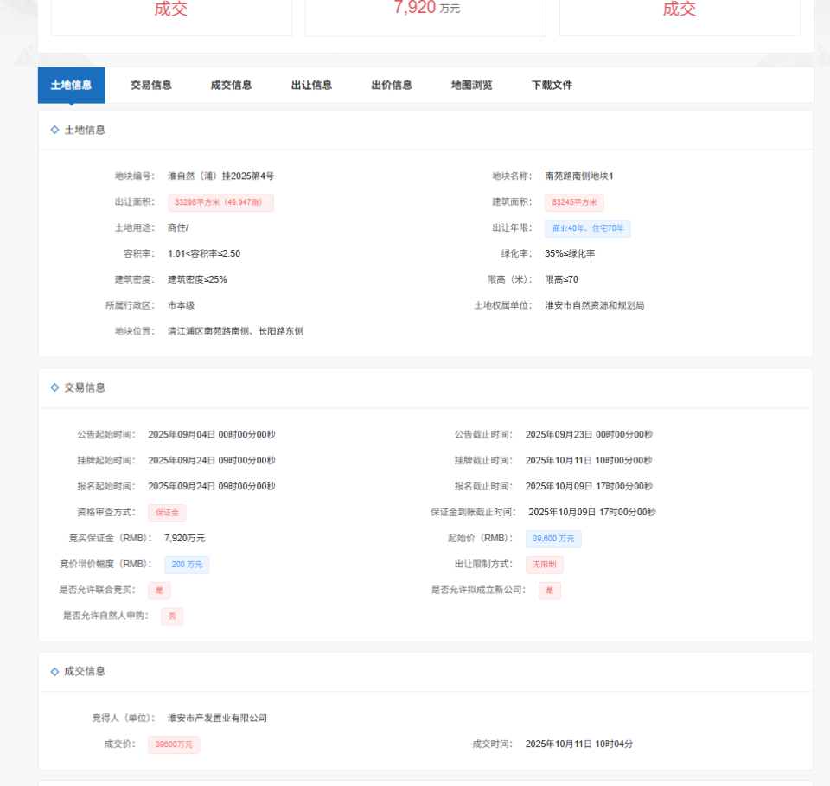Click the 200 万元 bid increment badge
This screenshot has height=786, width=830.
[186, 564]
